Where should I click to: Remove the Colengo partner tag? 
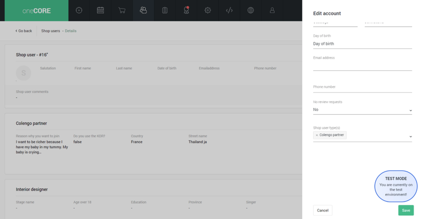[317, 135]
